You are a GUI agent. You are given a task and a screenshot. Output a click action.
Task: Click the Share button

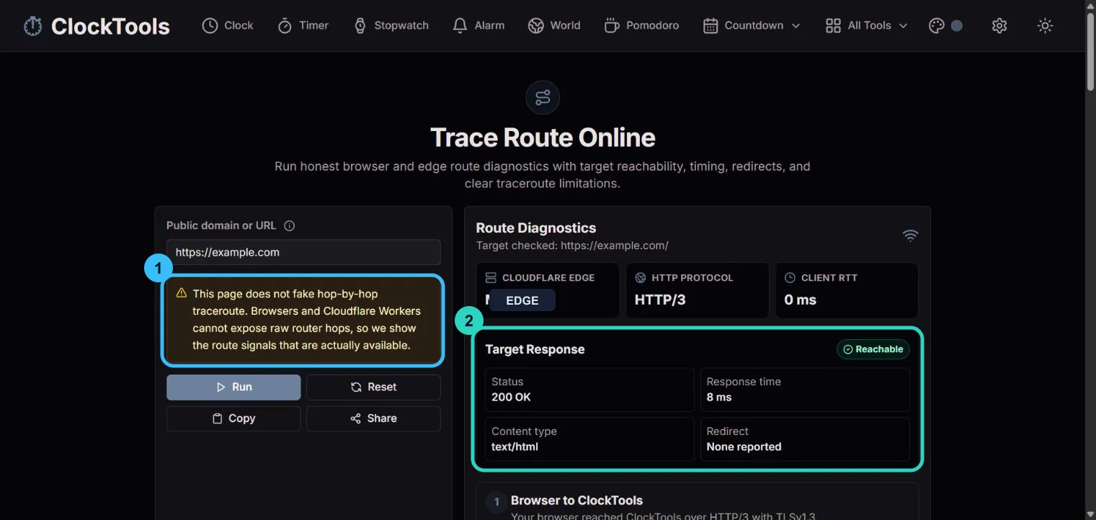[x=373, y=418]
